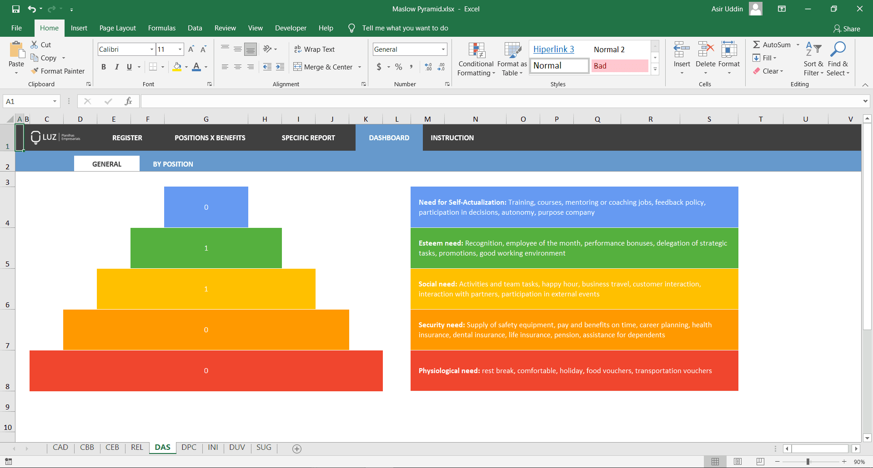This screenshot has width=873, height=468.
Task: Switch to the Formulas ribbon tab
Action: [162, 28]
